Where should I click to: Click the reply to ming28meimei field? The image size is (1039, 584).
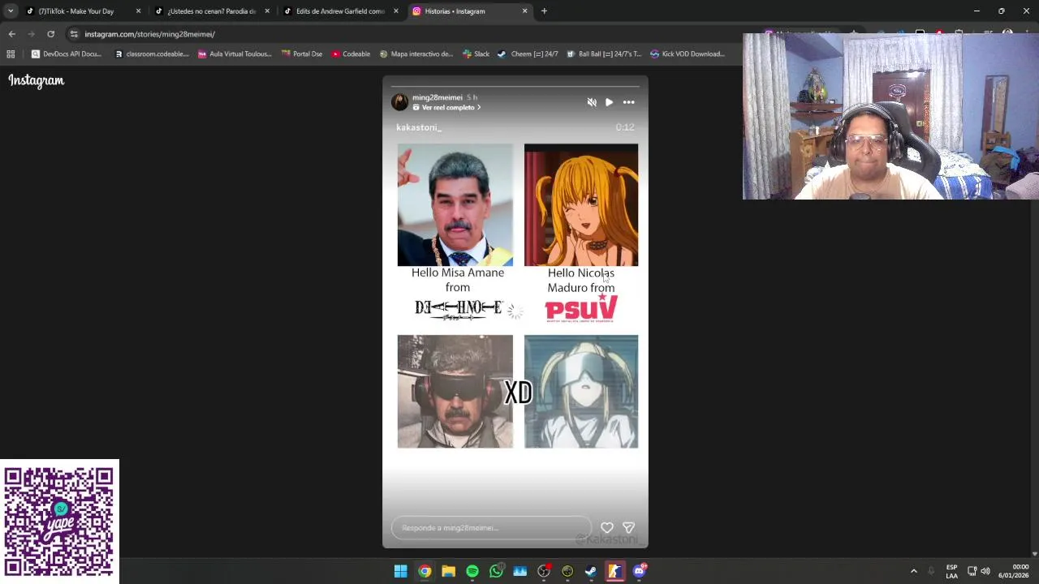coord(491,528)
